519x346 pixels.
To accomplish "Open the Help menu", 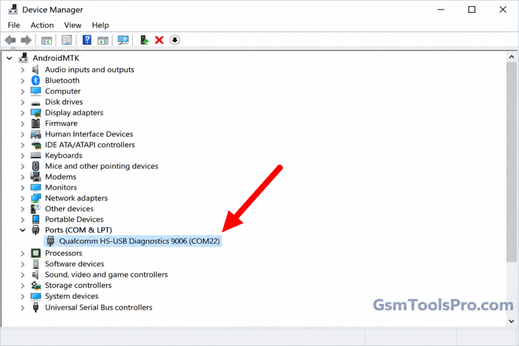I will pos(100,25).
